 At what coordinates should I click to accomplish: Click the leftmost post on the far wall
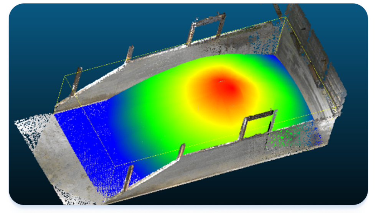click(x=76, y=81)
